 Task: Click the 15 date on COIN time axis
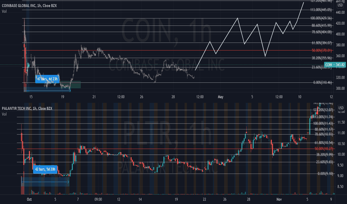point(31,97)
